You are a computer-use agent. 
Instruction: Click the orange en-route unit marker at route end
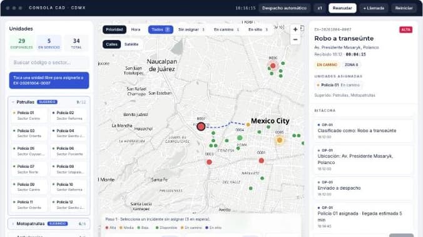tap(248, 125)
